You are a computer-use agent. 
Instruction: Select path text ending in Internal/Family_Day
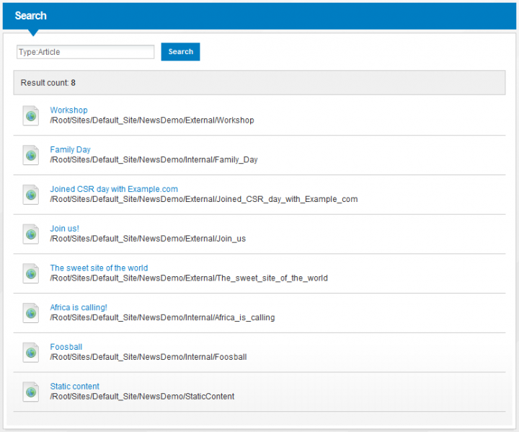pos(154,159)
